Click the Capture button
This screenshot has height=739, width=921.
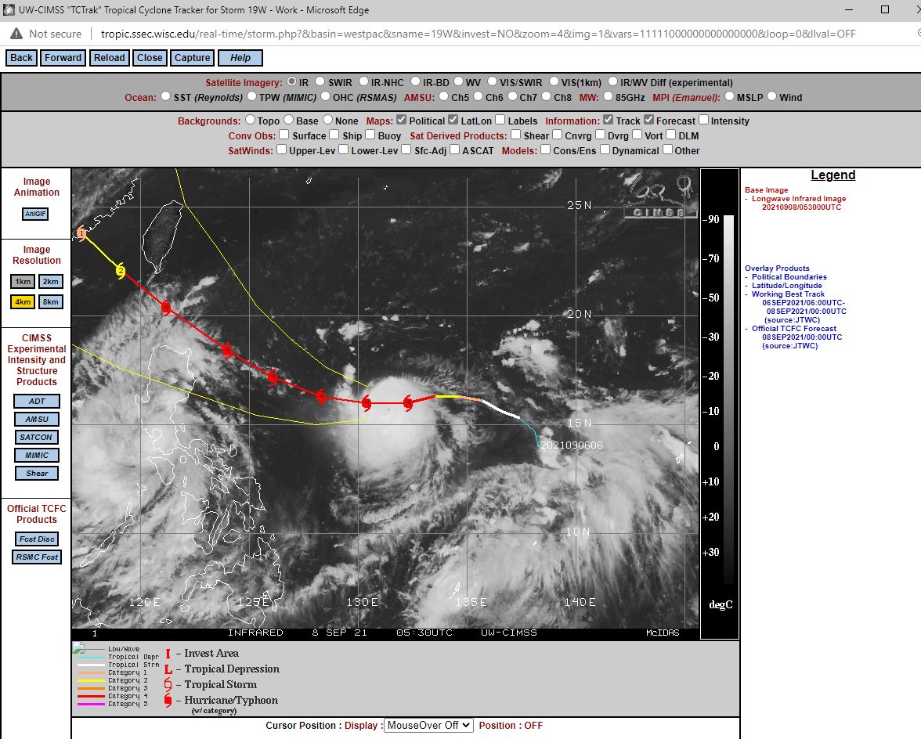click(192, 57)
